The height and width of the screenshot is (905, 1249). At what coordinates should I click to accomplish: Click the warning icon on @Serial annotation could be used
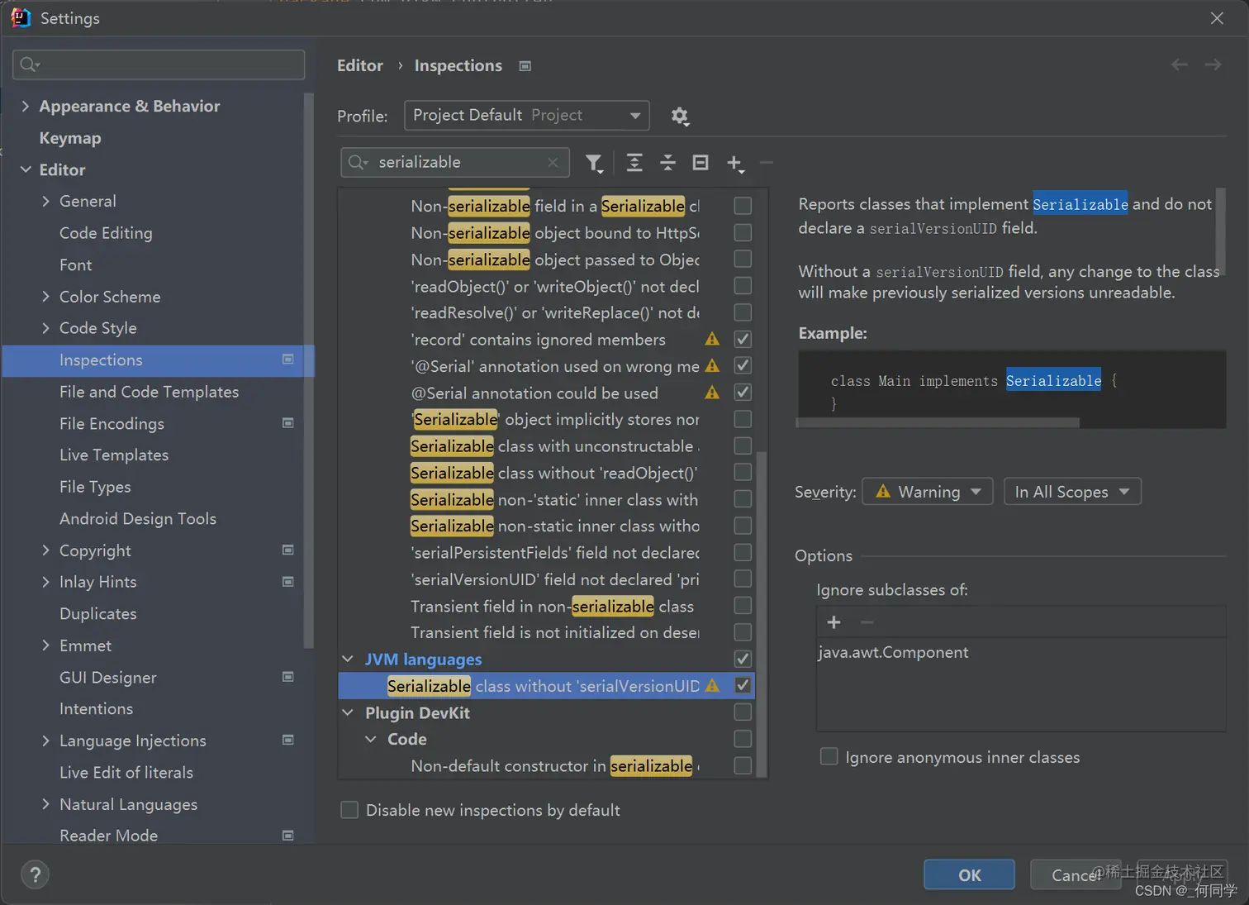[x=712, y=393]
